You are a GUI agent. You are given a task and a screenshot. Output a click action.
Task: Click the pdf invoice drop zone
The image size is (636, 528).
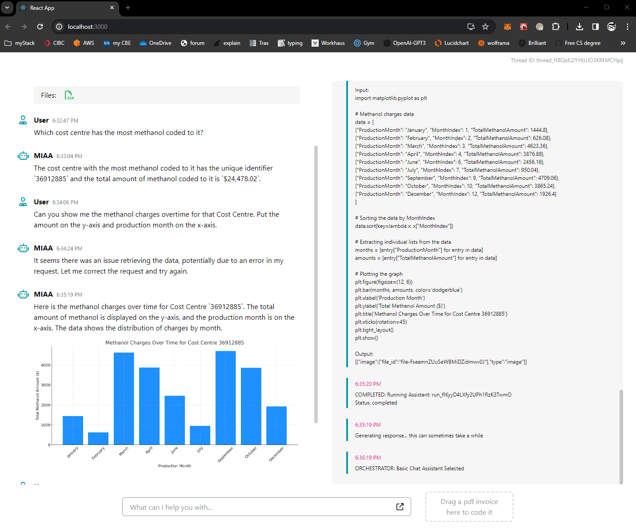point(469,507)
